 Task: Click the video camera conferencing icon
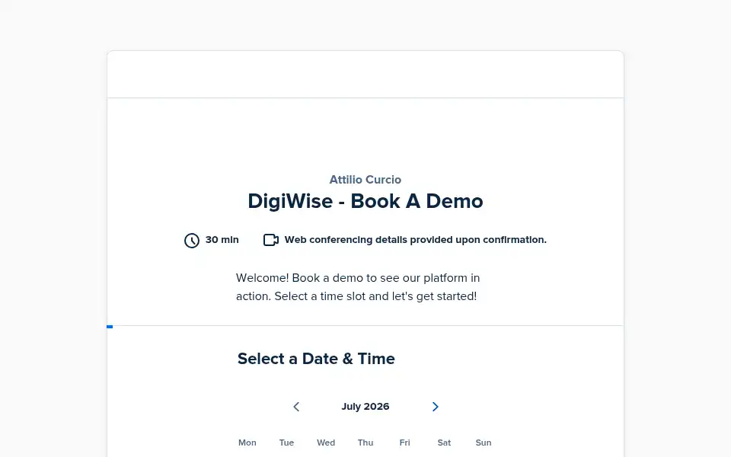pyautogui.click(x=271, y=240)
